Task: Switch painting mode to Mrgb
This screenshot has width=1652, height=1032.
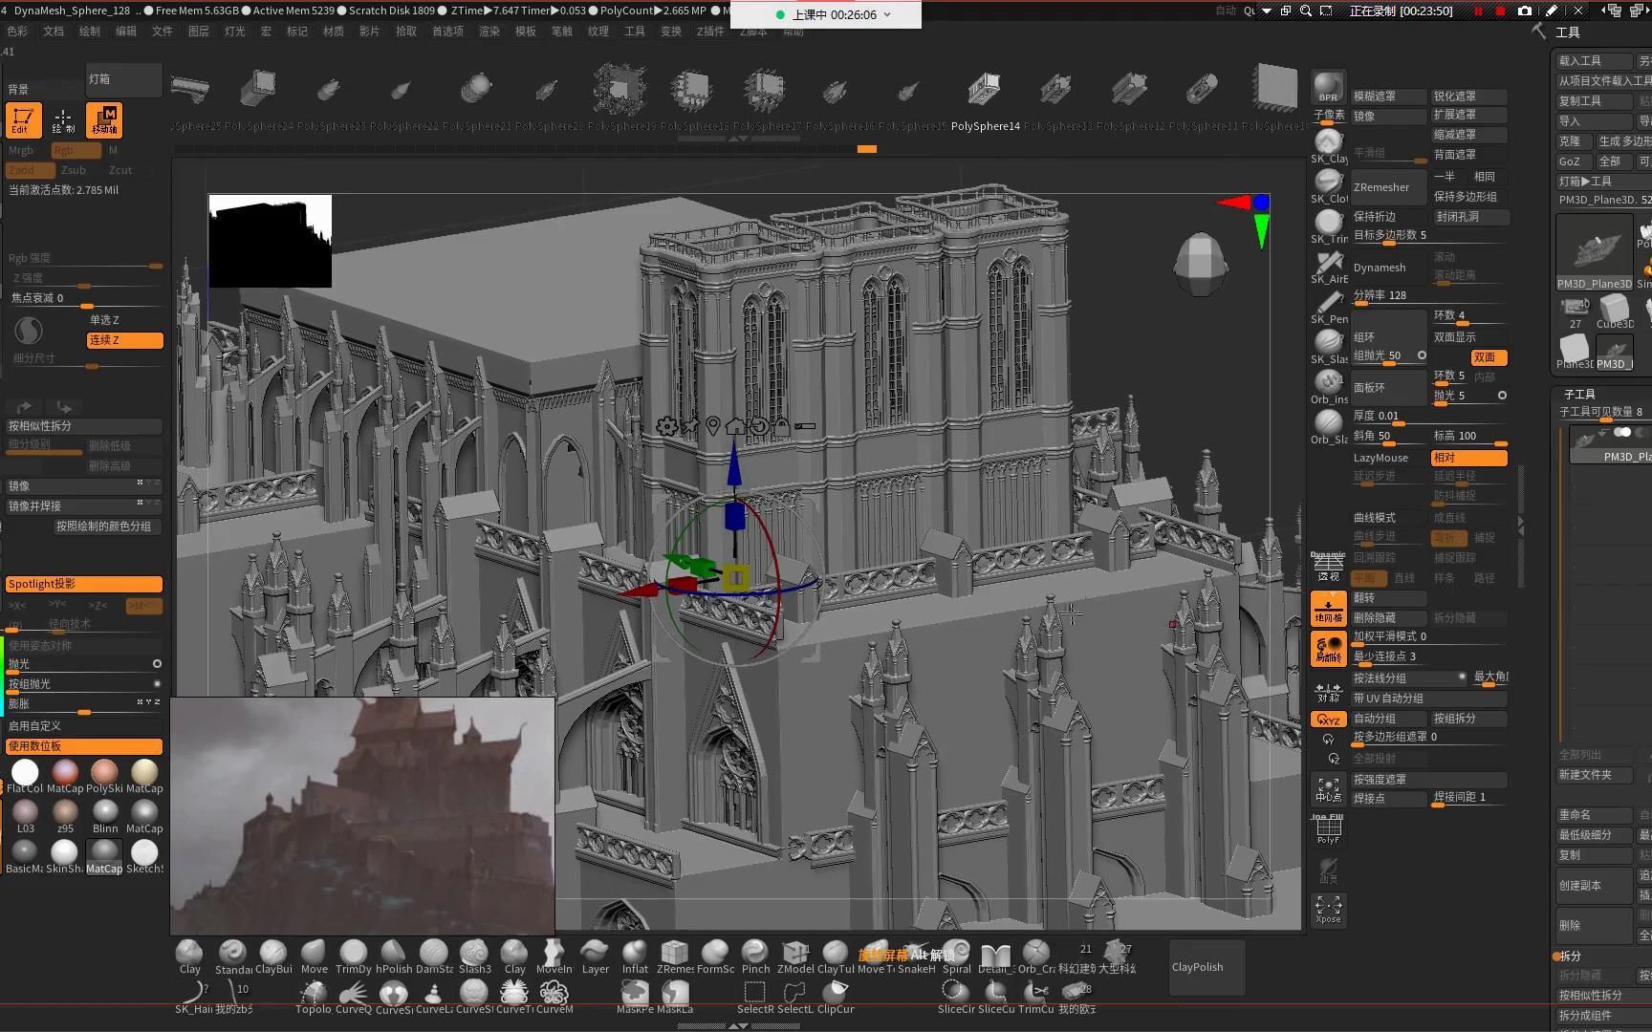Action: [21, 149]
